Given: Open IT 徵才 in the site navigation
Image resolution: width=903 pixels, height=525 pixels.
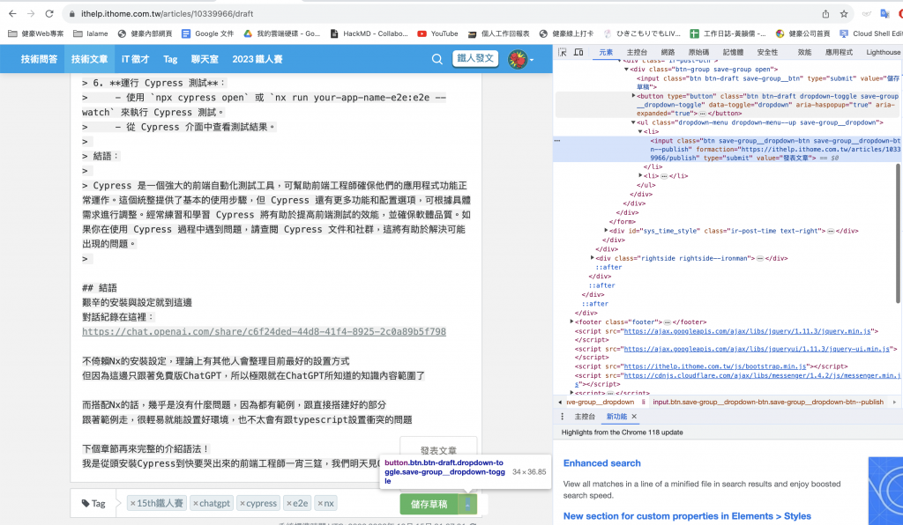Looking at the screenshot, I should coord(135,59).
